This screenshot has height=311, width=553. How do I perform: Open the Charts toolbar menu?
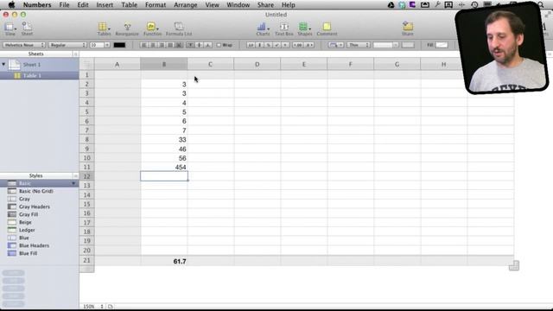click(263, 29)
